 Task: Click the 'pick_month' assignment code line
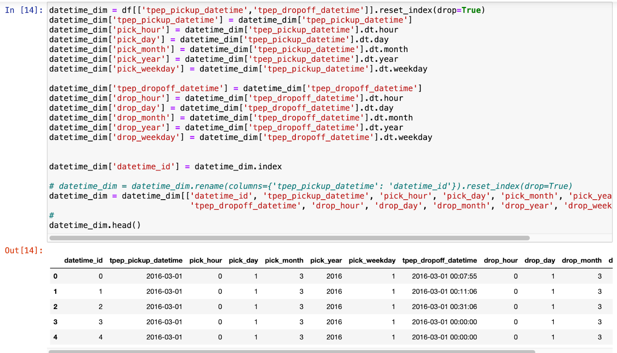(228, 49)
